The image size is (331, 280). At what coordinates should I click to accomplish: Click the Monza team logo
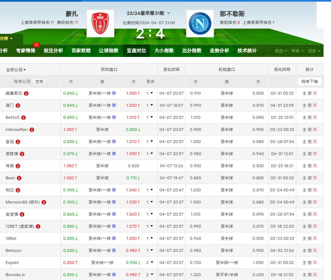(x=100, y=23)
